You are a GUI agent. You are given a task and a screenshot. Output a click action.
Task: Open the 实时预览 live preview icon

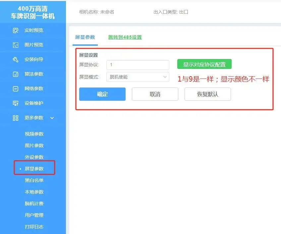coord(15,30)
